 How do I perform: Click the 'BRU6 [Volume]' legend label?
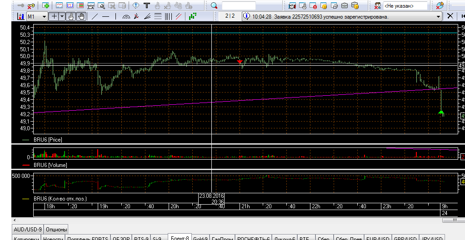(x=50, y=165)
